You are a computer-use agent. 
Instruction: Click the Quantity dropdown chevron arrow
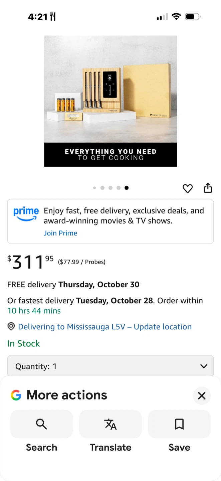pyautogui.click(x=204, y=366)
